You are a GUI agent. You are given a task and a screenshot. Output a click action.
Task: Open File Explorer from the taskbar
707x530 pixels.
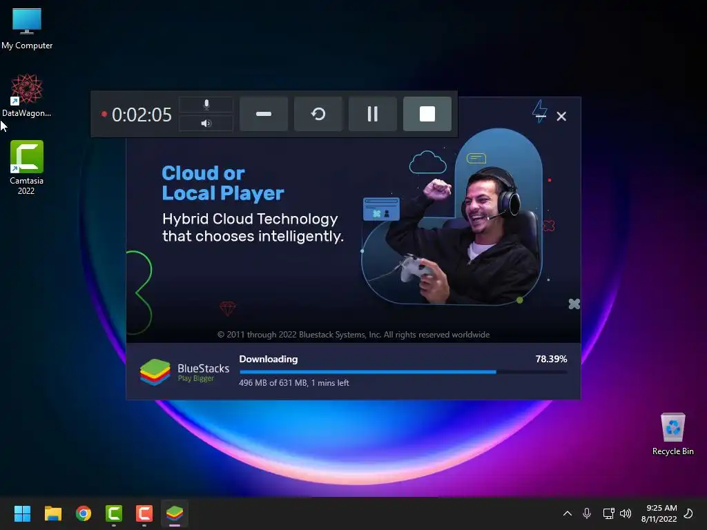52,513
